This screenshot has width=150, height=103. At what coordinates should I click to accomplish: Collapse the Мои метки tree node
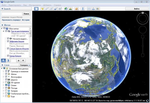(1, 28)
